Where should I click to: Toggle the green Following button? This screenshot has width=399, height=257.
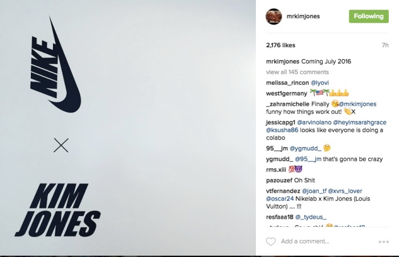click(x=369, y=17)
